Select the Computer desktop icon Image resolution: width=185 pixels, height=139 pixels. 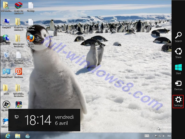click(6, 23)
